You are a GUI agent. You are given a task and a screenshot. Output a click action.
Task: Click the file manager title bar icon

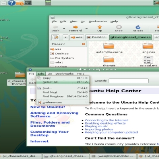click(53, 17)
